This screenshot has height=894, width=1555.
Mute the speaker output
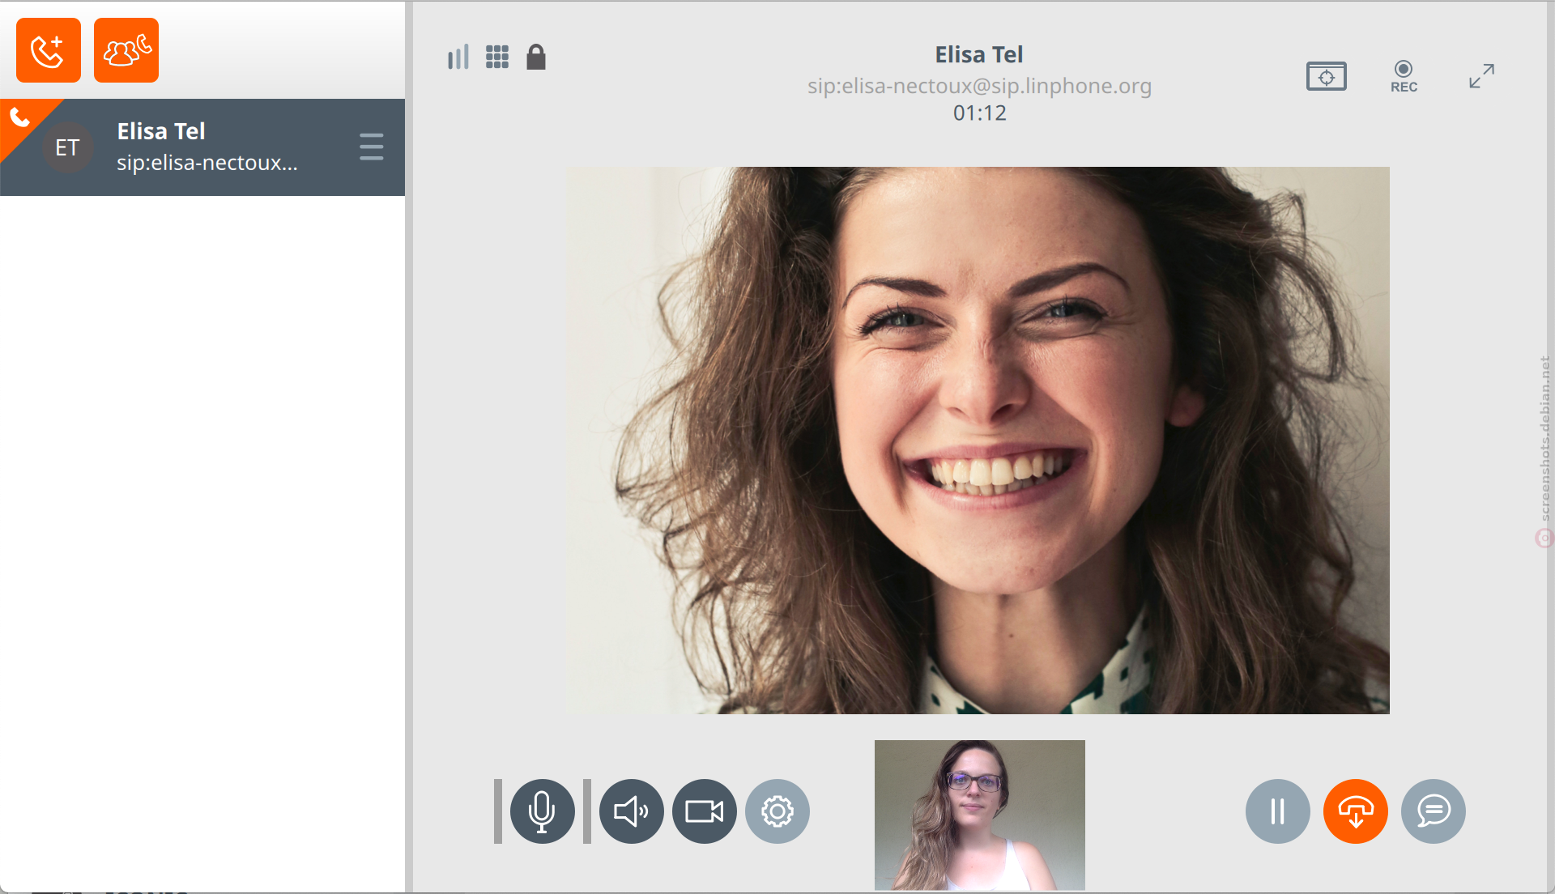pyautogui.click(x=631, y=811)
